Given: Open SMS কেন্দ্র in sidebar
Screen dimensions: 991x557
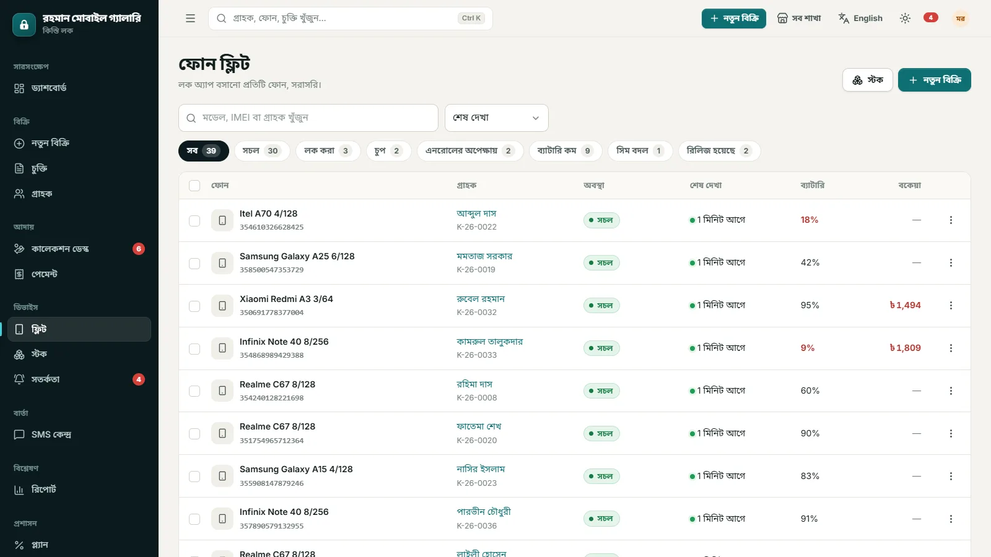Looking at the screenshot, I should click(x=79, y=434).
